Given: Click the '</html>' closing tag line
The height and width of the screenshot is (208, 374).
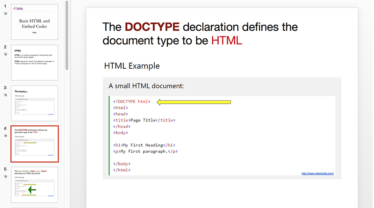Looking at the screenshot, I should 122,170.
